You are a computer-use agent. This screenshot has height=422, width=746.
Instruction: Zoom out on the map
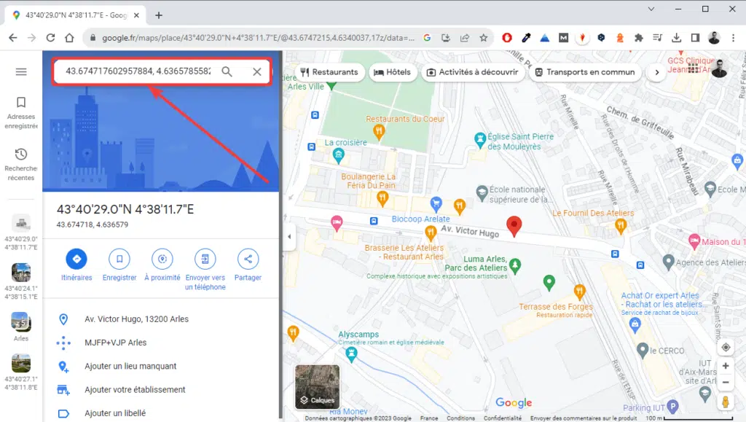tap(726, 383)
